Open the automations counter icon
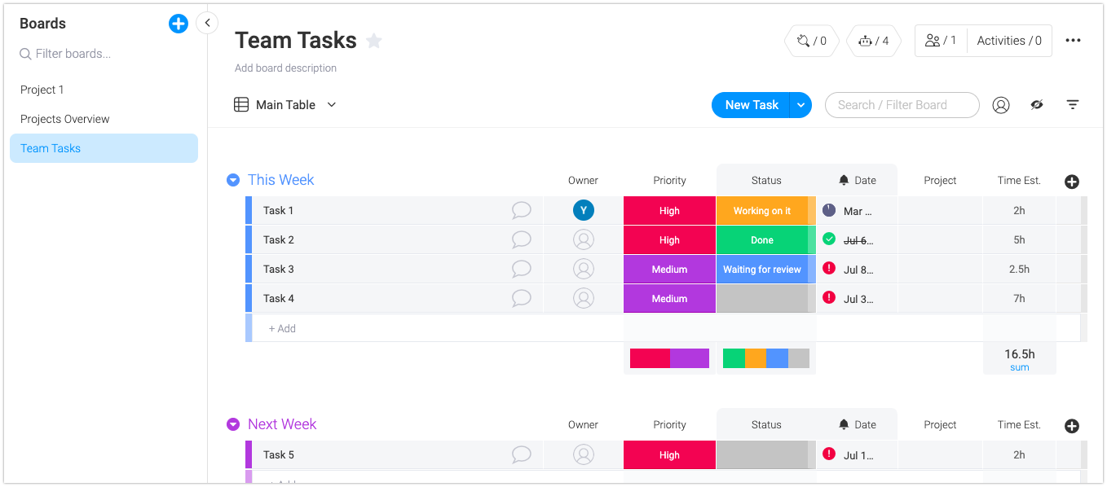 pos(874,41)
